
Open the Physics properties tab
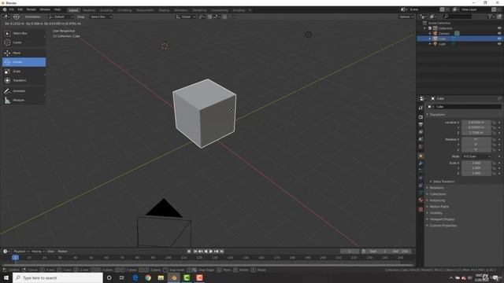pyautogui.click(x=421, y=178)
